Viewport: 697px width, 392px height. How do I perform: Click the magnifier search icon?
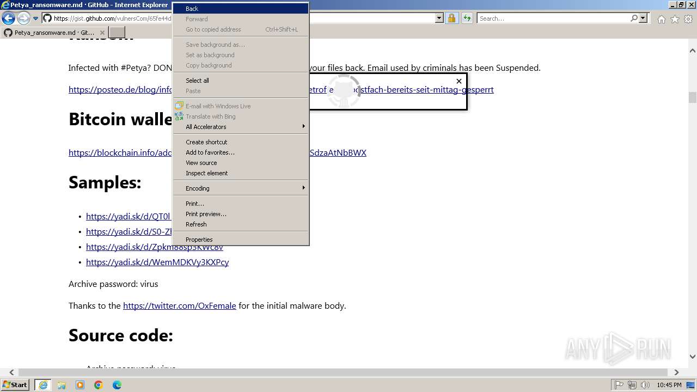point(634,19)
